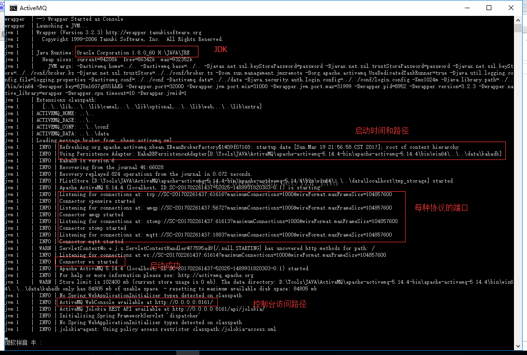The width and height of the screenshot is (527, 355).
Task: Click the 'ACTIVEMQ_DATA' line
Action: 73,133
